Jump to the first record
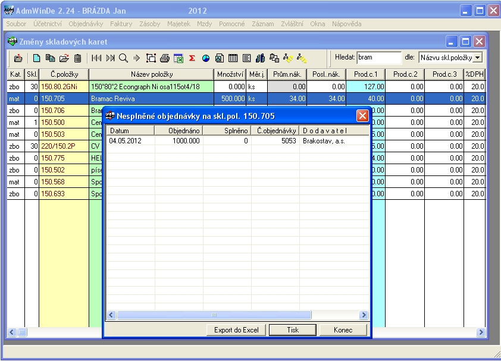Image resolution: width=501 pixels, height=361 pixels. pyautogui.click(x=96, y=58)
